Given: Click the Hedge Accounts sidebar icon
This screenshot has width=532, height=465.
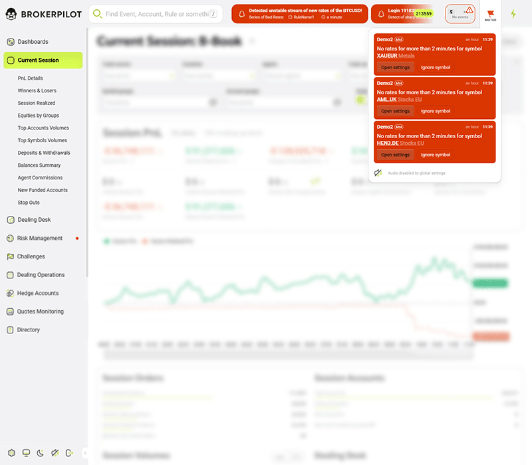Looking at the screenshot, I should [x=11, y=292].
